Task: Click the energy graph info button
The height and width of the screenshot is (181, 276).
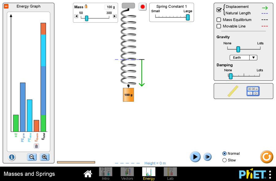Action: click(x=12, y=157)
